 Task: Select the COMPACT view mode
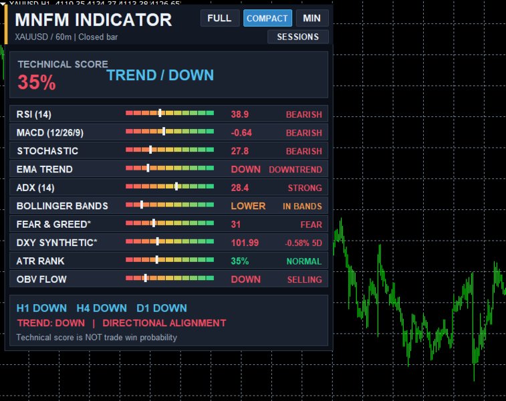tap(267, 18)
